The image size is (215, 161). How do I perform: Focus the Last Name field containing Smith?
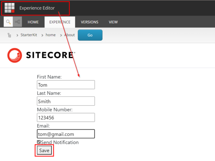66,101
